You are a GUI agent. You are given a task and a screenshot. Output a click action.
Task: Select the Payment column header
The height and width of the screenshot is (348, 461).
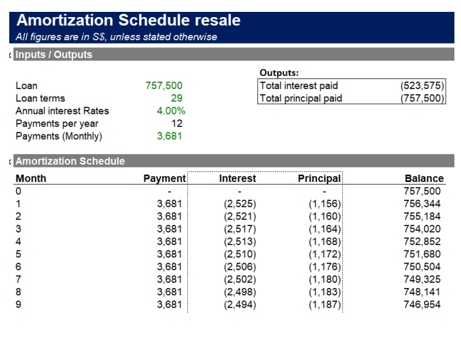[164, 178]
